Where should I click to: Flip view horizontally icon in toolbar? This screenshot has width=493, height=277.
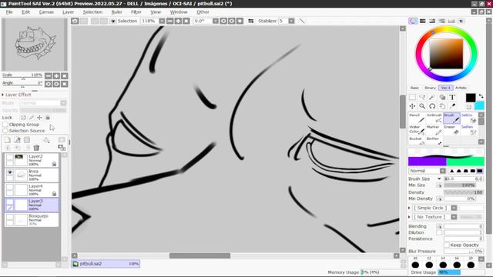pos(251,21)
